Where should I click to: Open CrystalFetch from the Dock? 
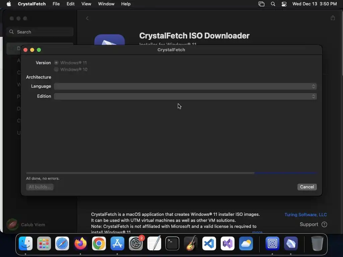pyautogui.click(x=291, y=243)
